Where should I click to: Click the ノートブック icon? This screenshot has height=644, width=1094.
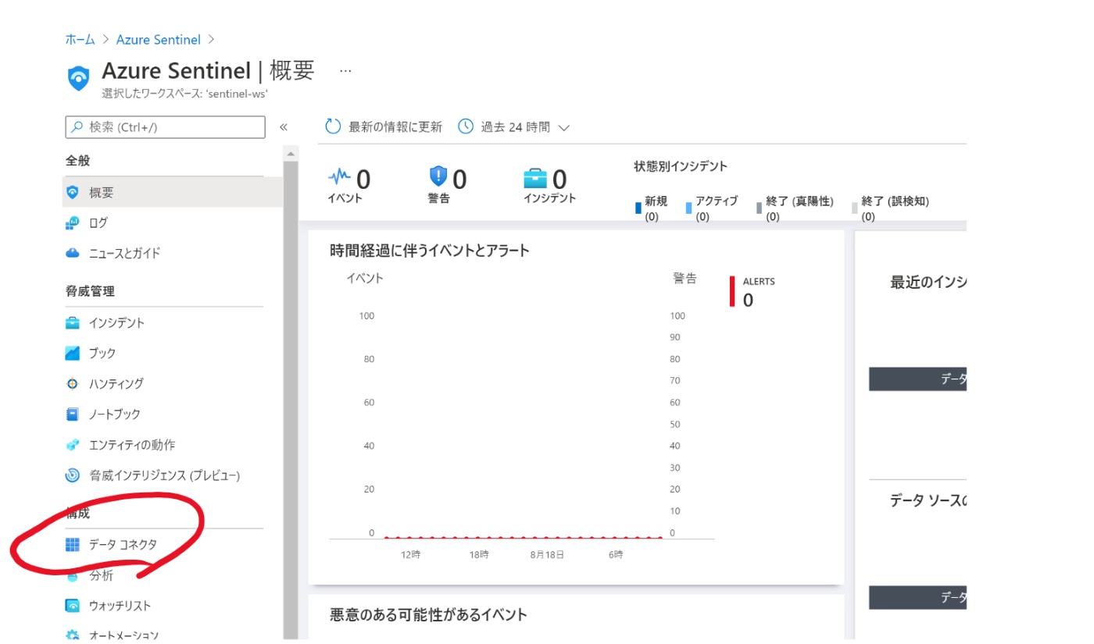point(73,414)
